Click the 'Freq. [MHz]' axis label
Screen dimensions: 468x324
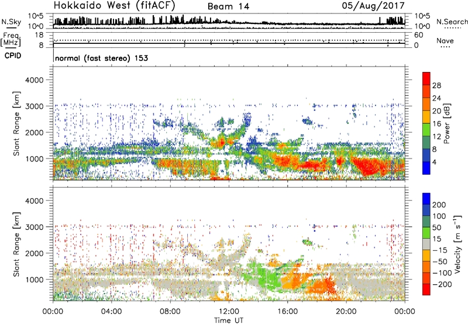coord(11,40)
